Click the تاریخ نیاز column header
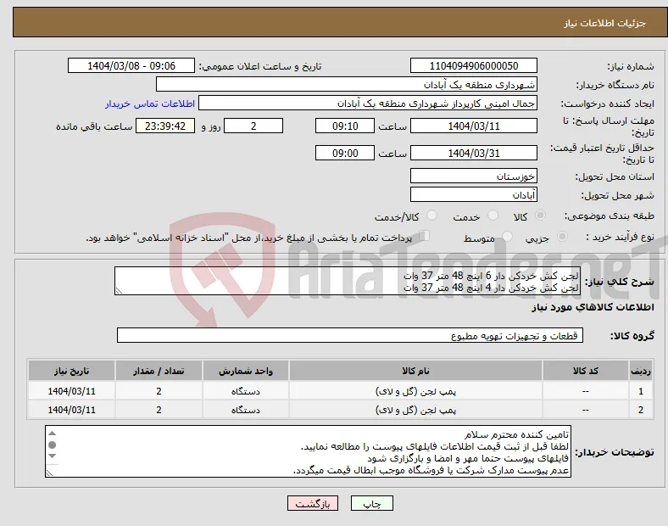The height and width of the screenshot is (526, 668). coord(71,371)
